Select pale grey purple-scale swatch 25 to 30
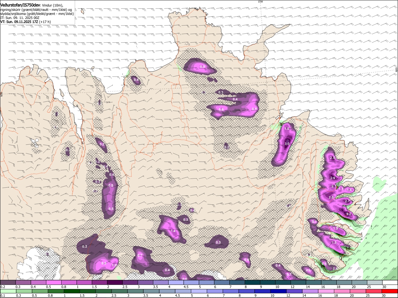Screen dimensions: 398x298 pyautogui.click(x=375, y=282)
